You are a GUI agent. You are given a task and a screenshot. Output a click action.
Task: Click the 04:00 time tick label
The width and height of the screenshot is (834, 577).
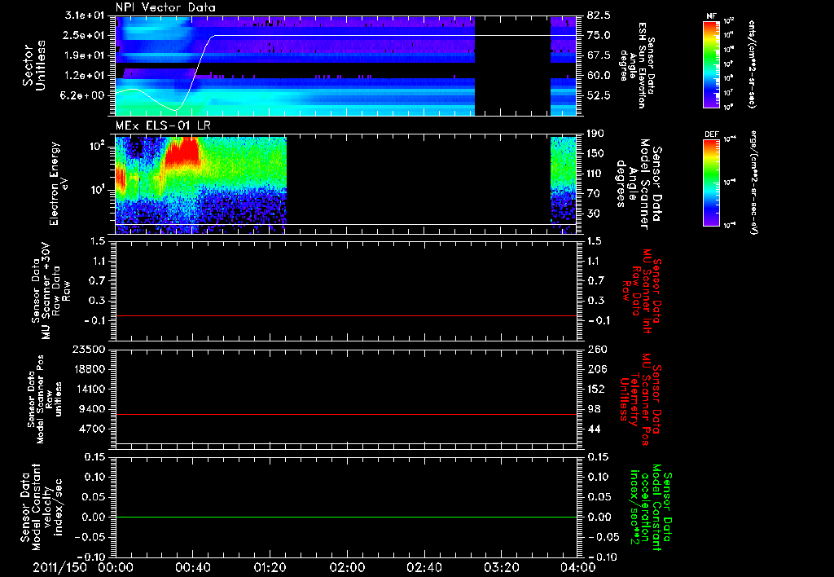pos(578,567)
